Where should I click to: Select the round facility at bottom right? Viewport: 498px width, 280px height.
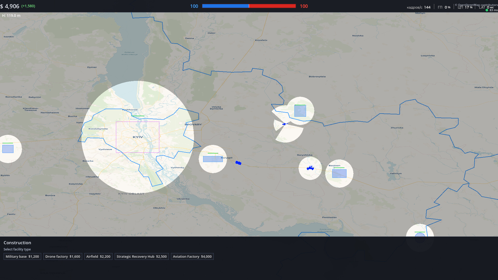[420, 235]
